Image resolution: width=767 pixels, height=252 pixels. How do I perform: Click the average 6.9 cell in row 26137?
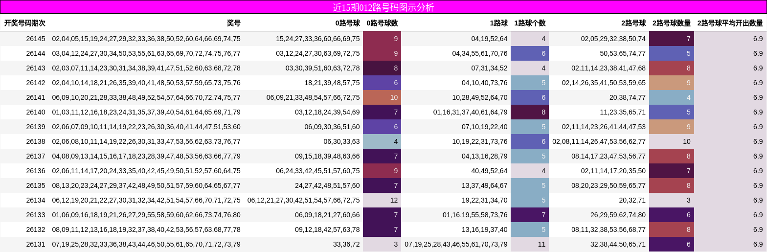click(x=730, y=156)
